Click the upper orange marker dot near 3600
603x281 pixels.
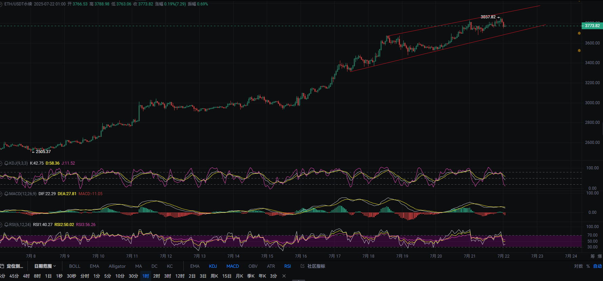579,33
